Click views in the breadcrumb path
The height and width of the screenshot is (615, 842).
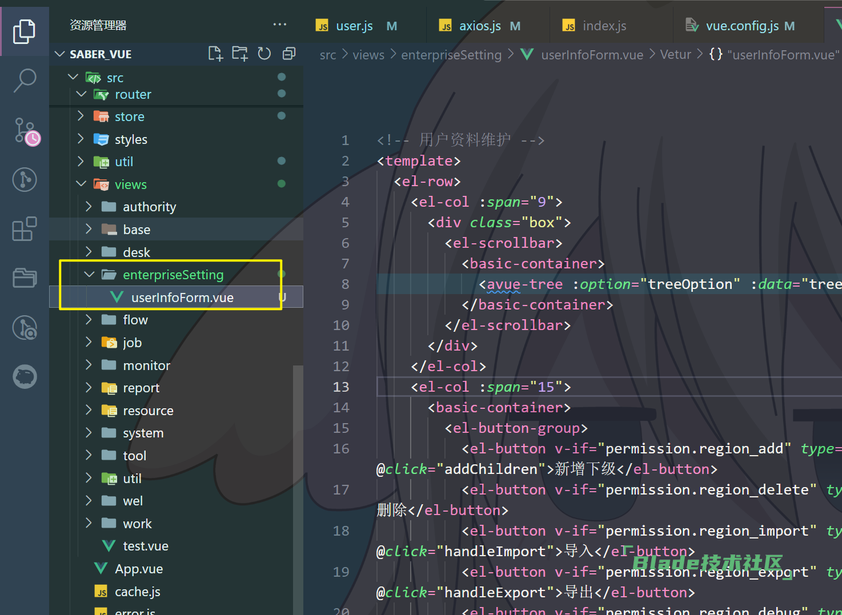pos(368,55)
